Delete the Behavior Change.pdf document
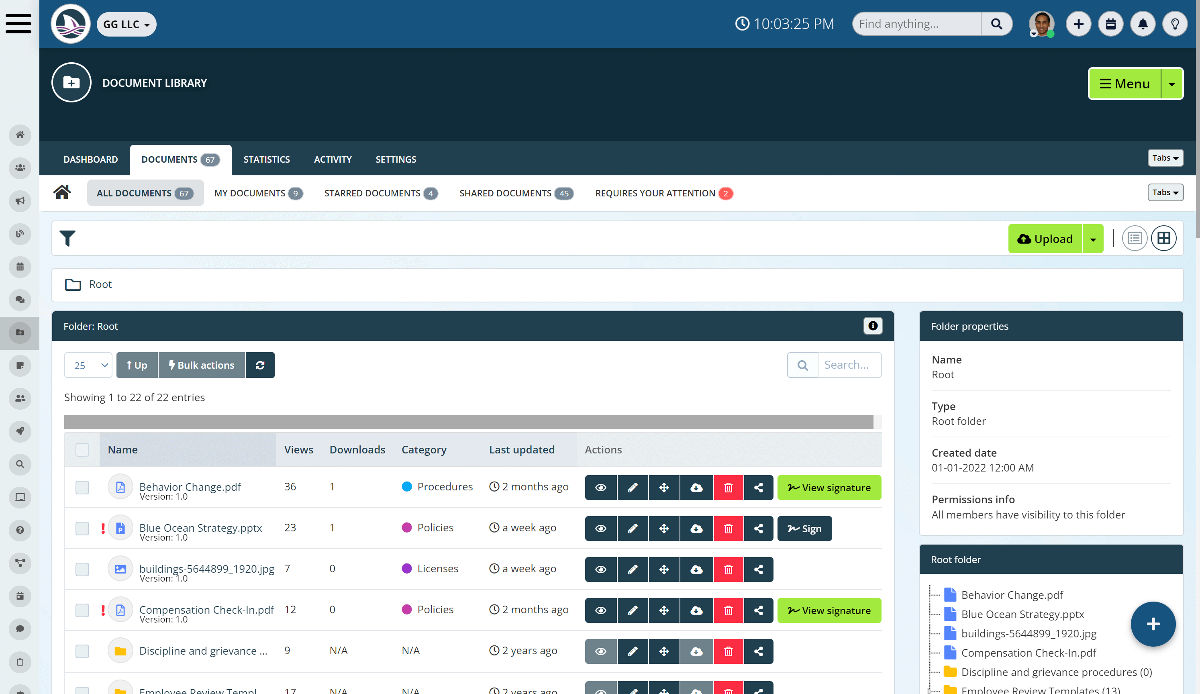This screenshot has height=694, width=1200. click(x=728, y=487)
